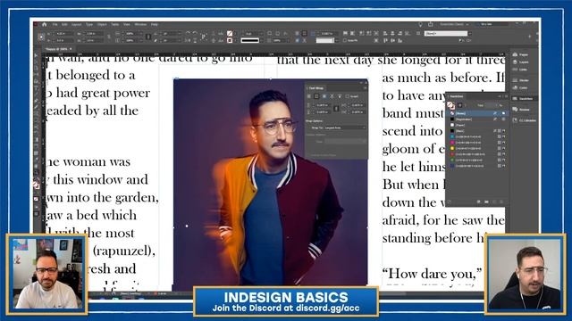
Task: Choose Wrap Around Object Shape icon
Action: pos(324,96)
